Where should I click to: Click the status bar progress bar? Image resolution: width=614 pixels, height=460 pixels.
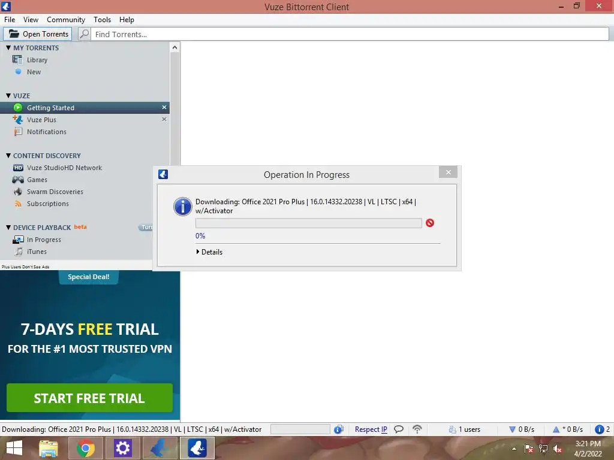(300, 429)
